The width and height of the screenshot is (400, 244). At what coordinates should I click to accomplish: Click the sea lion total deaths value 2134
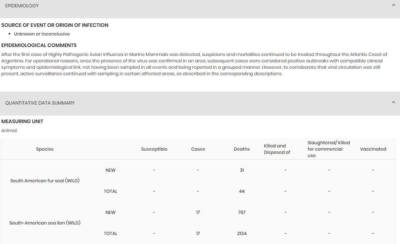point(242,233)
